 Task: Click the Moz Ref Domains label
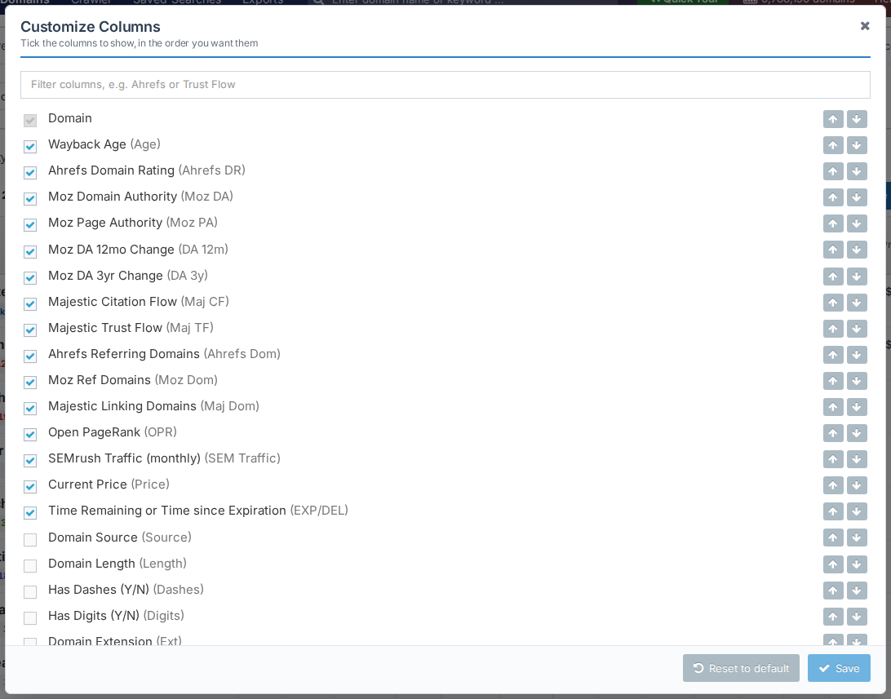click(133, 380)
